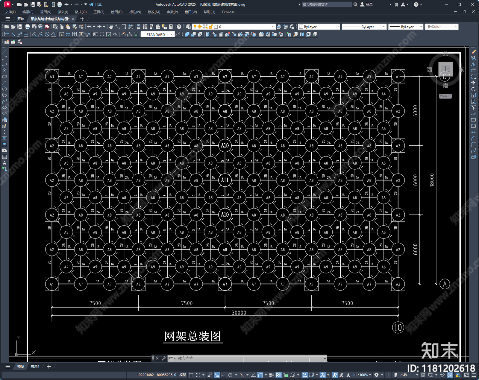Select the Multiline Text 'A' tool
Screen dimensions: 479x380
4,163
